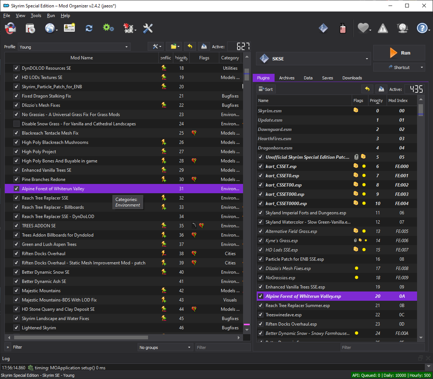Click the heart Endorse icon
433x379 pixels.
click(363, 28)
